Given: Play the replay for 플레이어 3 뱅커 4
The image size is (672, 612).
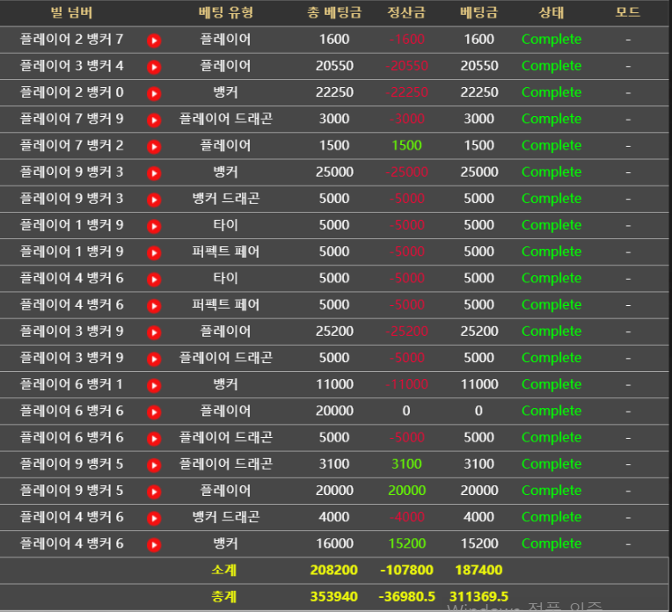Looking at the screenshot, I should 154,68.
